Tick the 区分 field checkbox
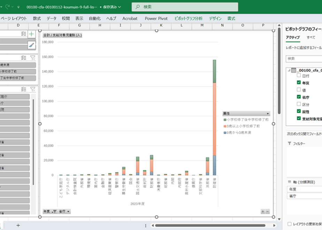Viewport: 322px width, 230px height. tap(299, 104)
